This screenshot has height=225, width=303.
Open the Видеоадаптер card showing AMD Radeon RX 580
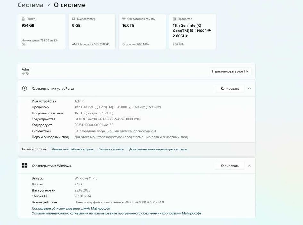(x=92, y=32)
